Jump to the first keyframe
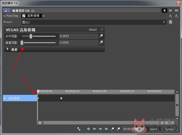 [88, 129]
